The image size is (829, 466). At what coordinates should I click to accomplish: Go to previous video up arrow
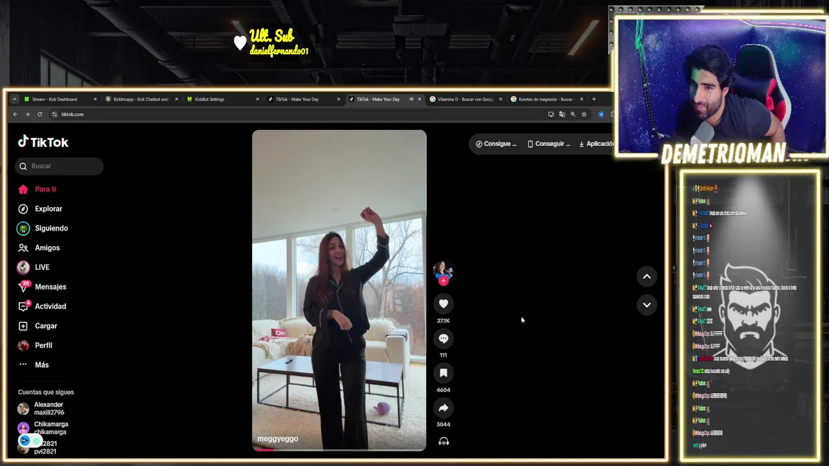[x=646, y=276]
